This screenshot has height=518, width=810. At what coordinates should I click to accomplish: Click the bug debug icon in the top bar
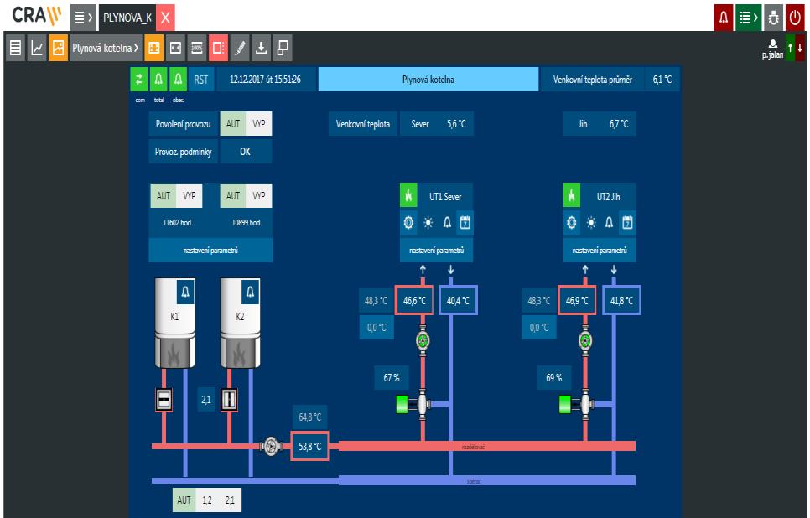coord(773,18)
